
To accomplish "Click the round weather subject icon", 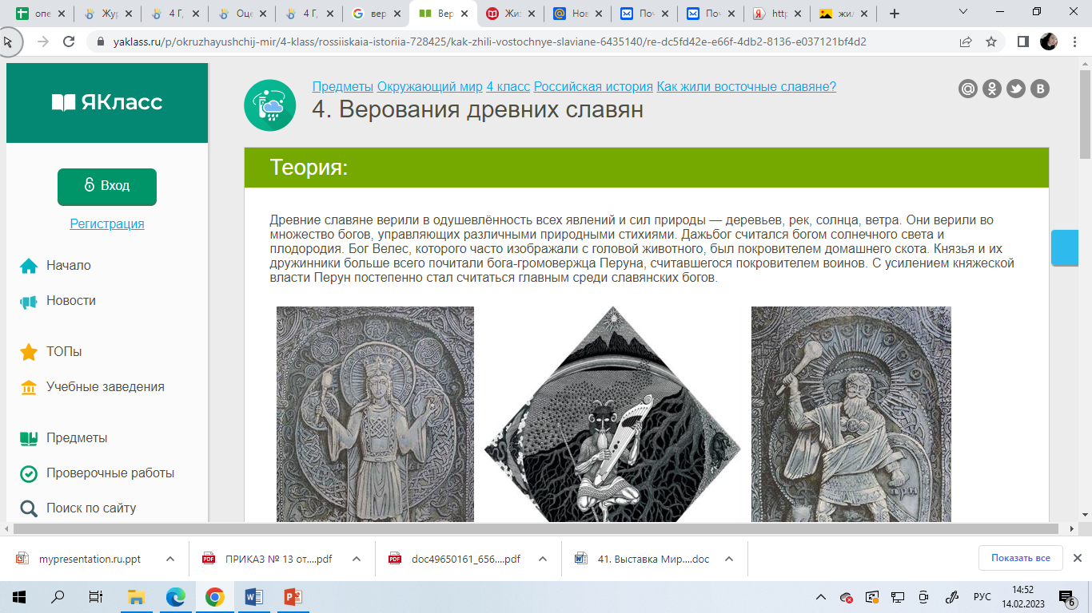I will coord(270,105).
